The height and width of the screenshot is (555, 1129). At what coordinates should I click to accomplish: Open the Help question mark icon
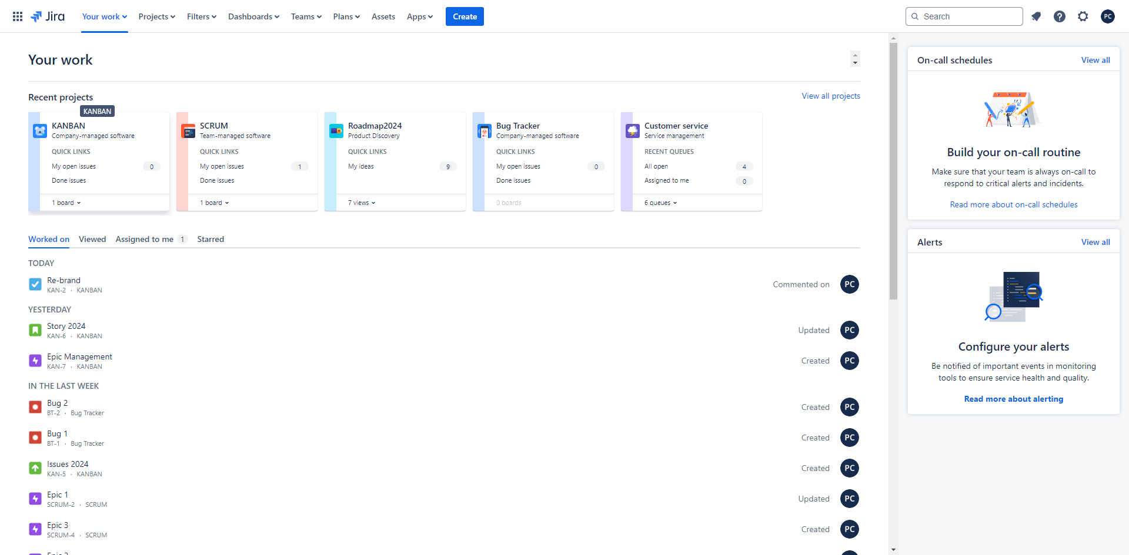coord(1060,16)
